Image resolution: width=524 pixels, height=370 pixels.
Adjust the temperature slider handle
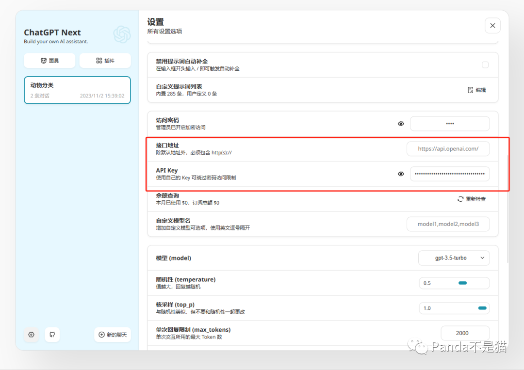click(x=462, y=283)
